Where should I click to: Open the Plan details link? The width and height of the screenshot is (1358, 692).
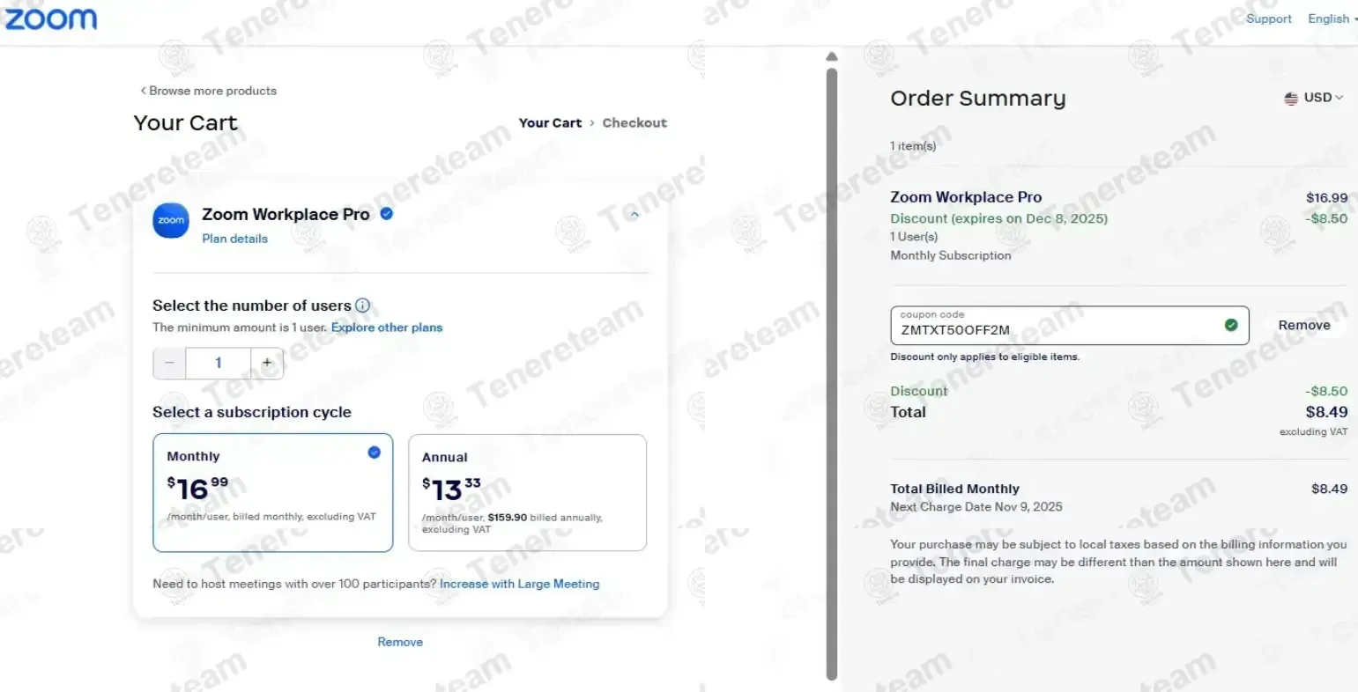(234, 239)
